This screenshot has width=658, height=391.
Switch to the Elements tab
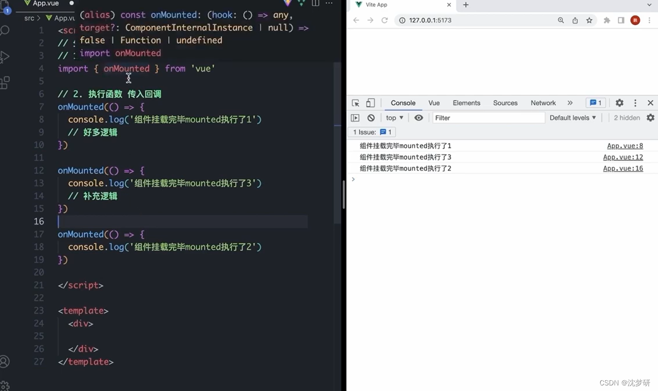[467, 103]
